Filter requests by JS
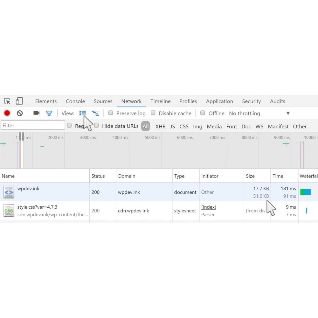The width and height of the screenshot is (318, 318). (172, 126)
